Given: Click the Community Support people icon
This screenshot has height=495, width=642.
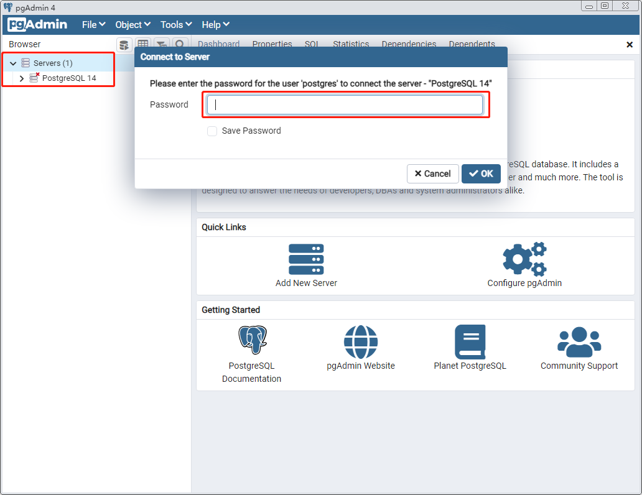Looking at the screenshot, I should click(579, 342).
